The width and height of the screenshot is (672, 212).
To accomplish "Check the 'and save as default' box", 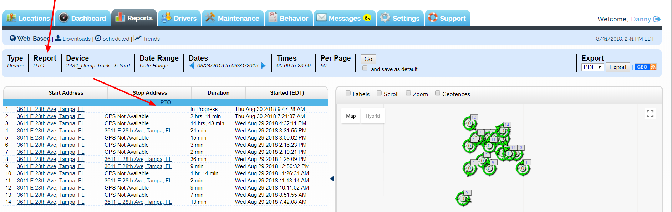I will [365, 68].
